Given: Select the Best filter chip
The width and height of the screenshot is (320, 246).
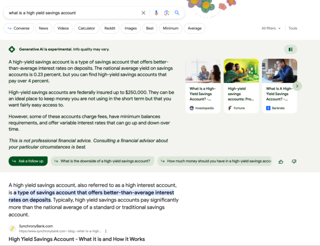Looking at the screenshot, I should 150,28.
